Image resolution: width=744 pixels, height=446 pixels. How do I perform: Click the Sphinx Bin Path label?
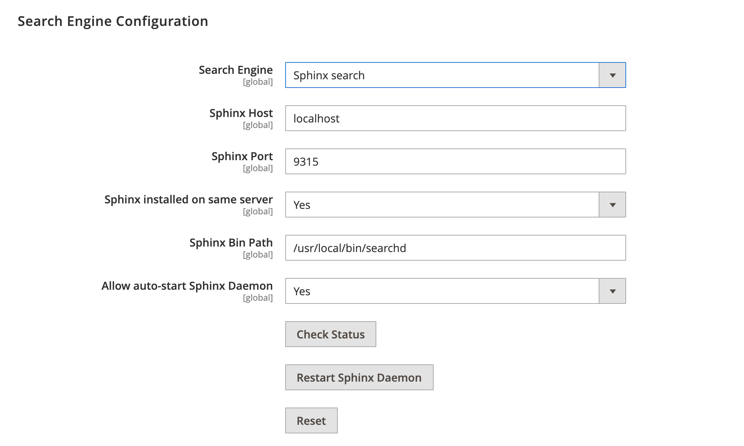(x=231, y=243)
